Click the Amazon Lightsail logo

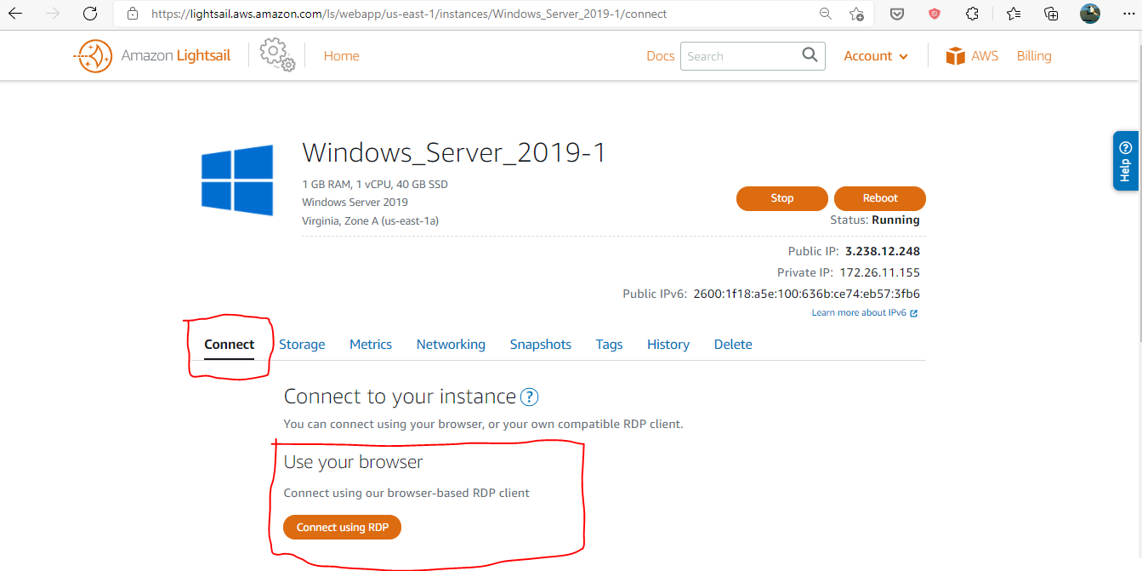[152, 56]
